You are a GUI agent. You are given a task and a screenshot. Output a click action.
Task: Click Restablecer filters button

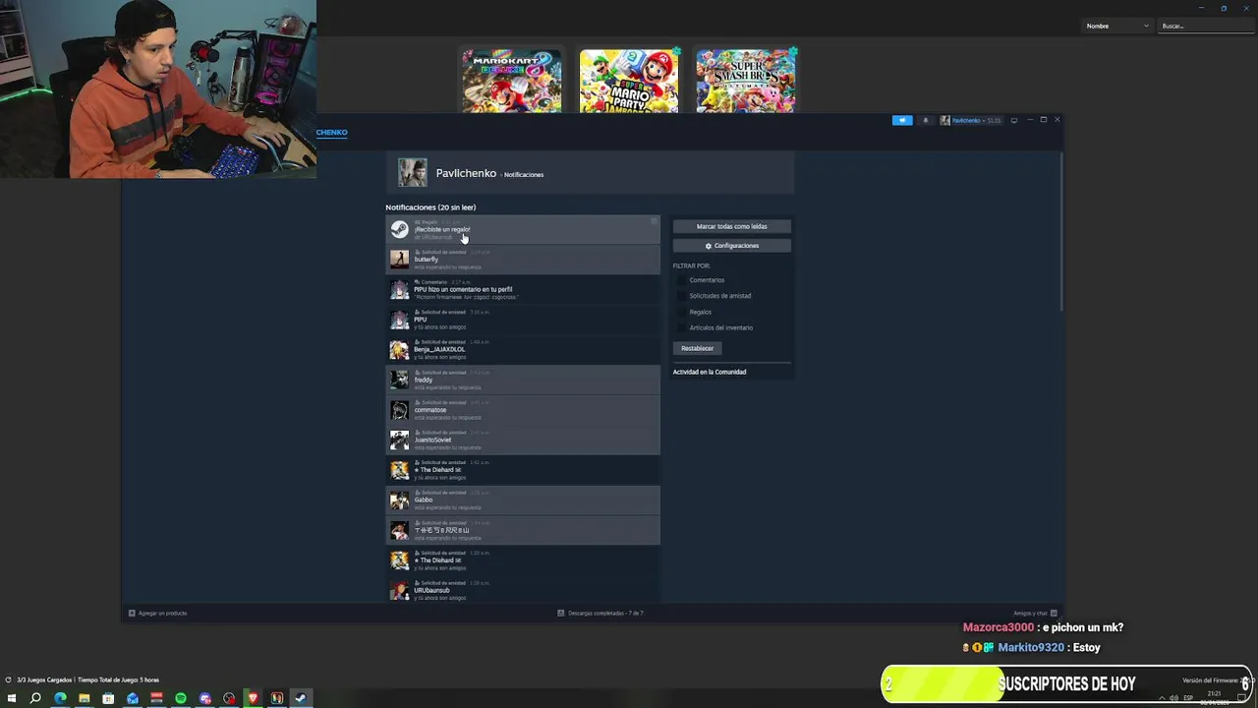coord(697,348)
